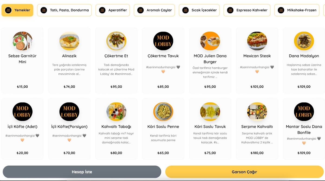This screenshot has width=325, height=181.
Task: Click the Alinazik dish photo
Action: tap(69, 41)
